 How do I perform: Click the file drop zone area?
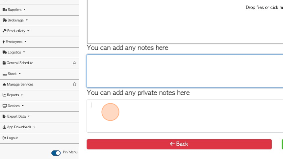pos(185,22)
